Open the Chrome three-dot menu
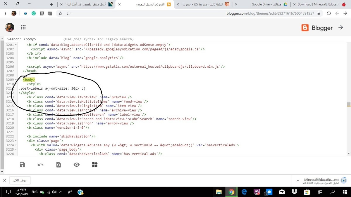351x197 pixels. point(6,13)
